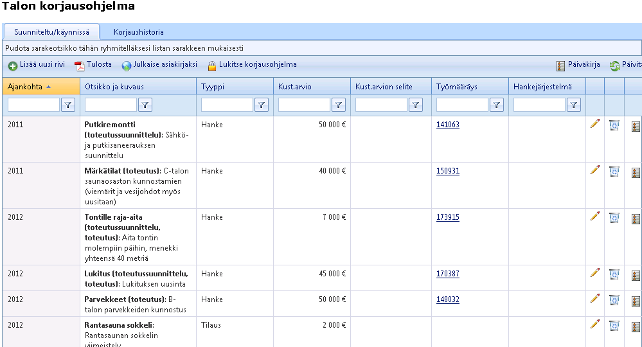Viewport: 642px width, 347px height.
Task: Open filter menu for Hankejärjestelmä column
Action: (574, 105)
